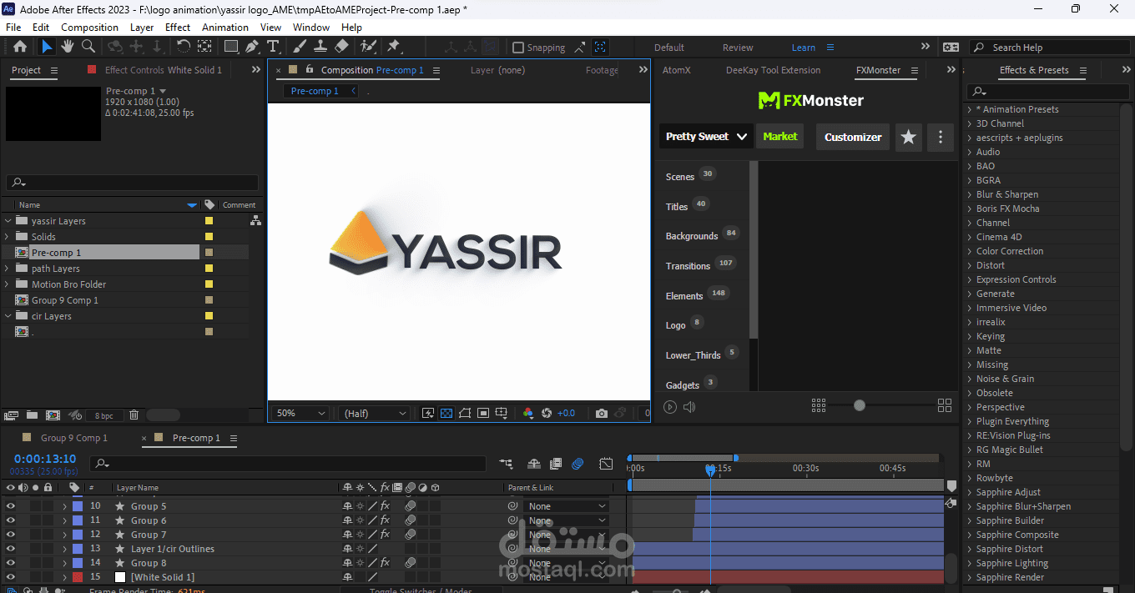1135x593 pixels.
Task: Select the Zoom magnifier tool
Action: tap(88, 47)
